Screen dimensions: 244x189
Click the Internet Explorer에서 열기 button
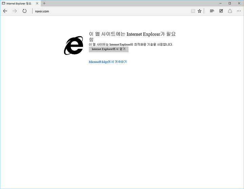tap(109, 49)
